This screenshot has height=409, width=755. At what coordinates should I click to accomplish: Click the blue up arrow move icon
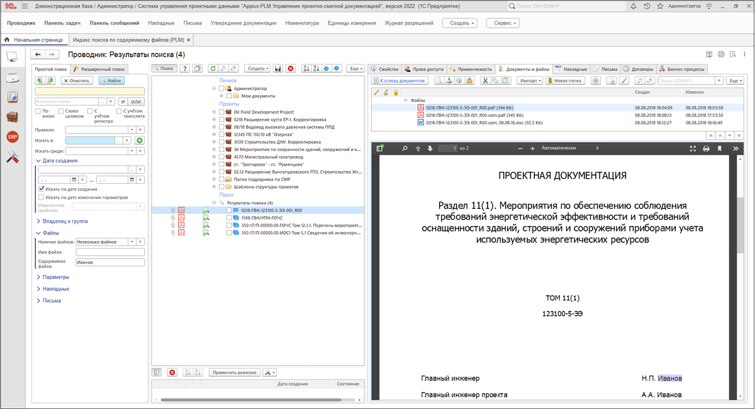point(327,68)
